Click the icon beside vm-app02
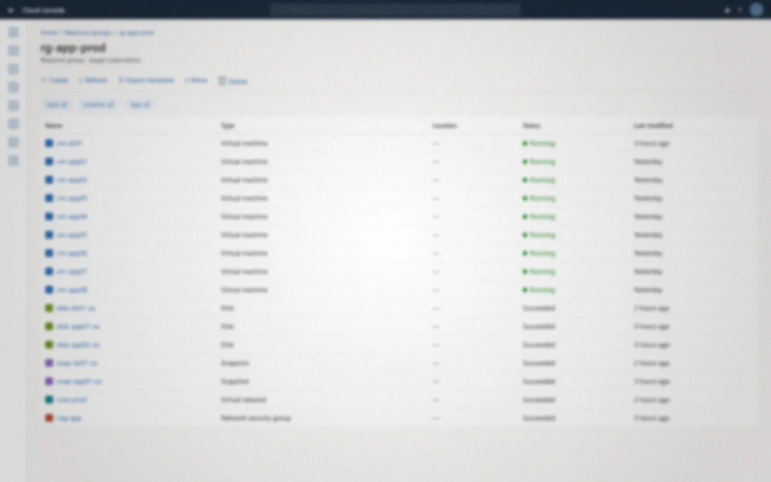Viewport: 771px width, 482px height. [49, 180]
